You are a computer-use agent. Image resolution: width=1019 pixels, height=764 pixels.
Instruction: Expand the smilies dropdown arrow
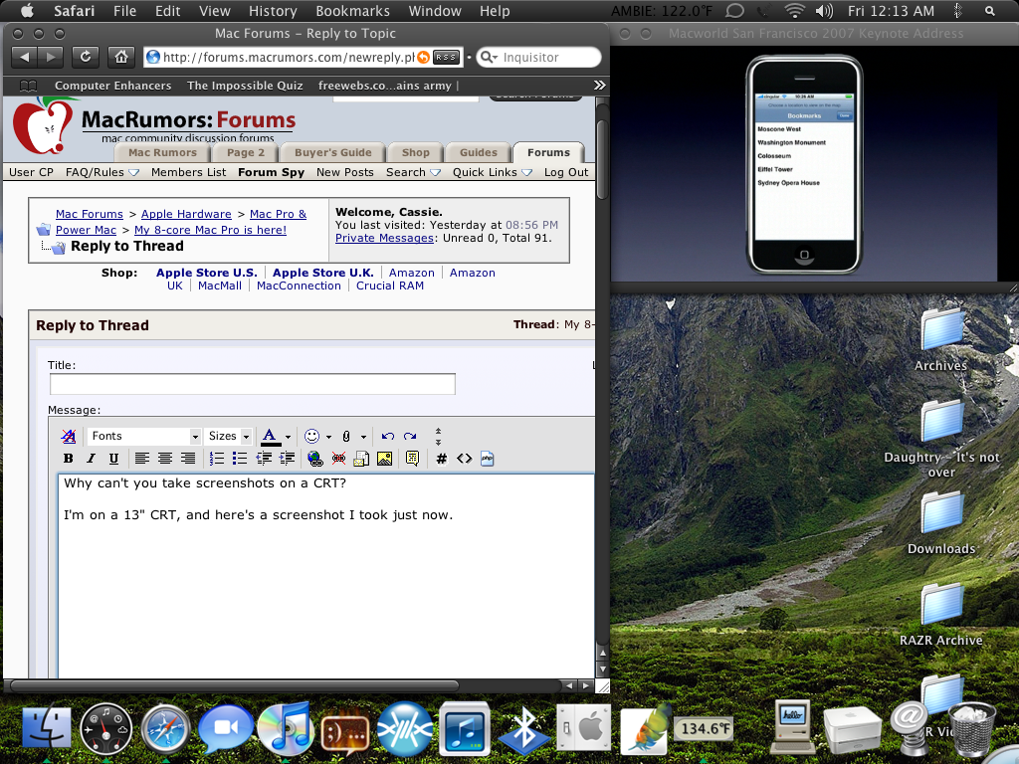click(x=328, y=438)
